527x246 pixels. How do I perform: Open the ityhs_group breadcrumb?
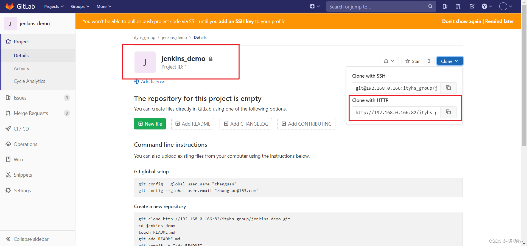point(144,38)
